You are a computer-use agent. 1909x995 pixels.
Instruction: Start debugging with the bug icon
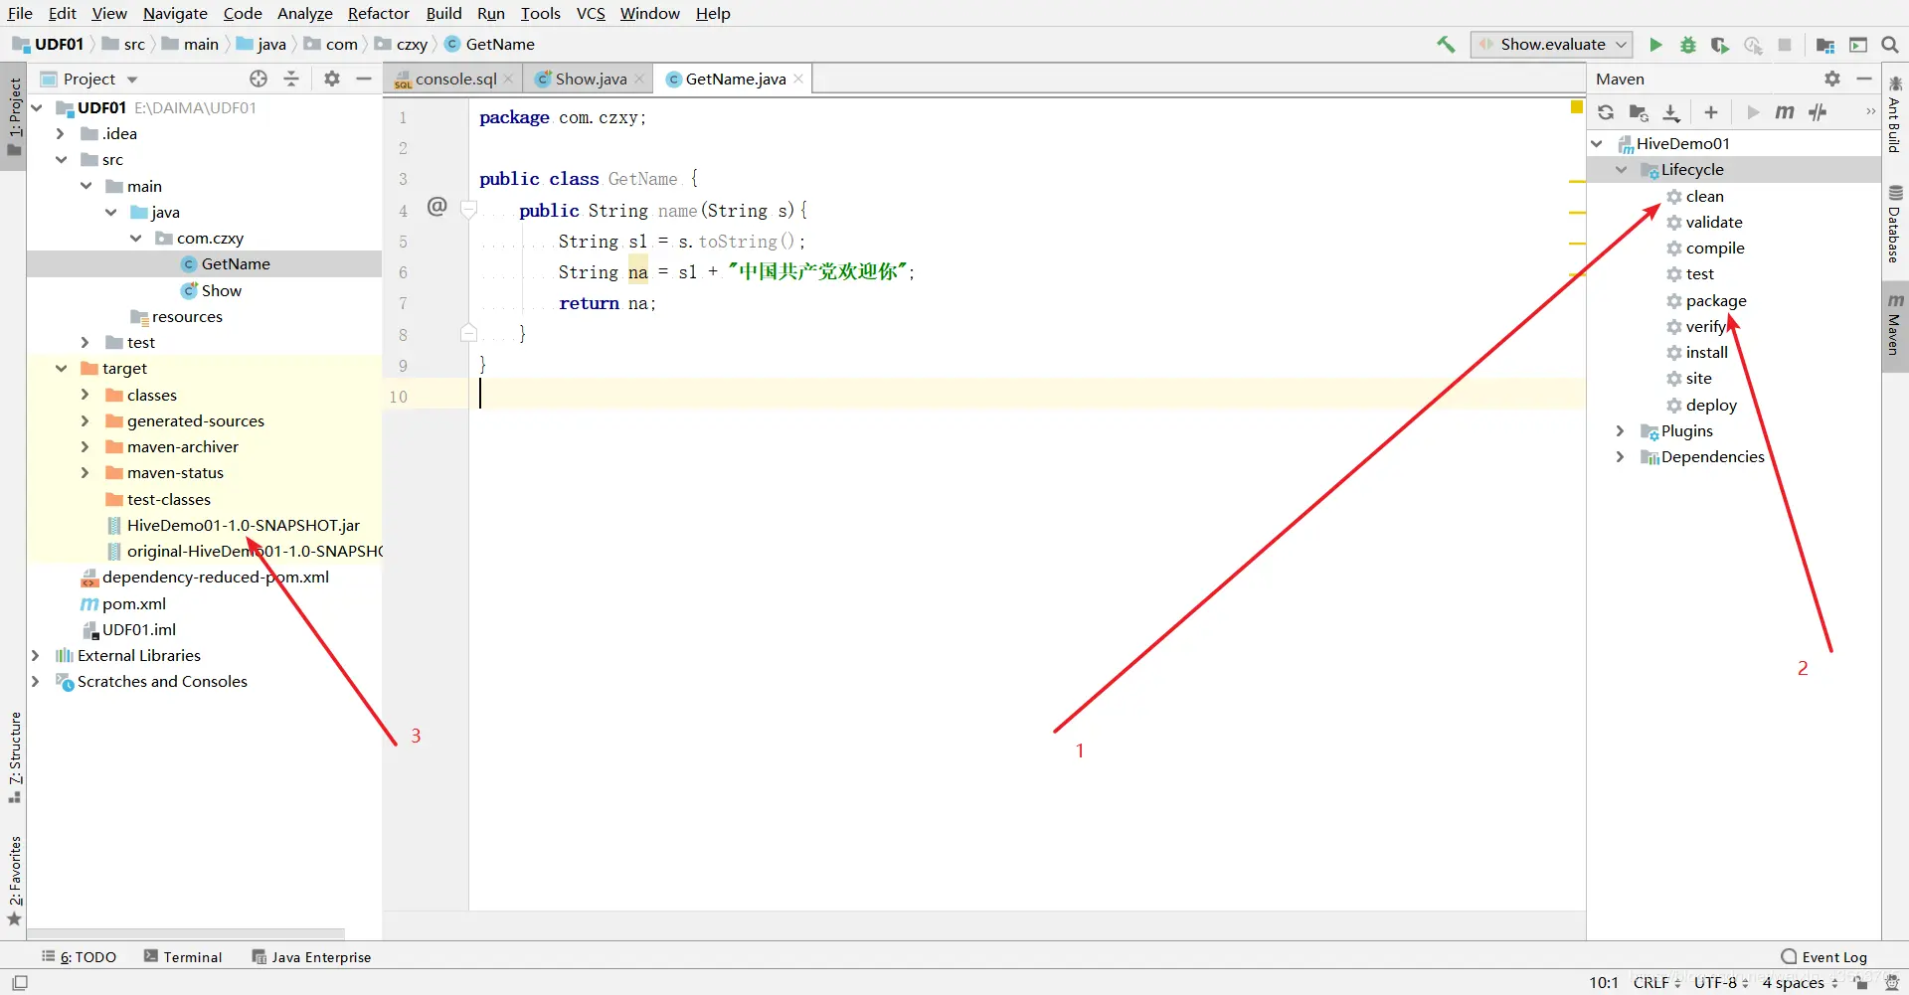click(1687, 45)
